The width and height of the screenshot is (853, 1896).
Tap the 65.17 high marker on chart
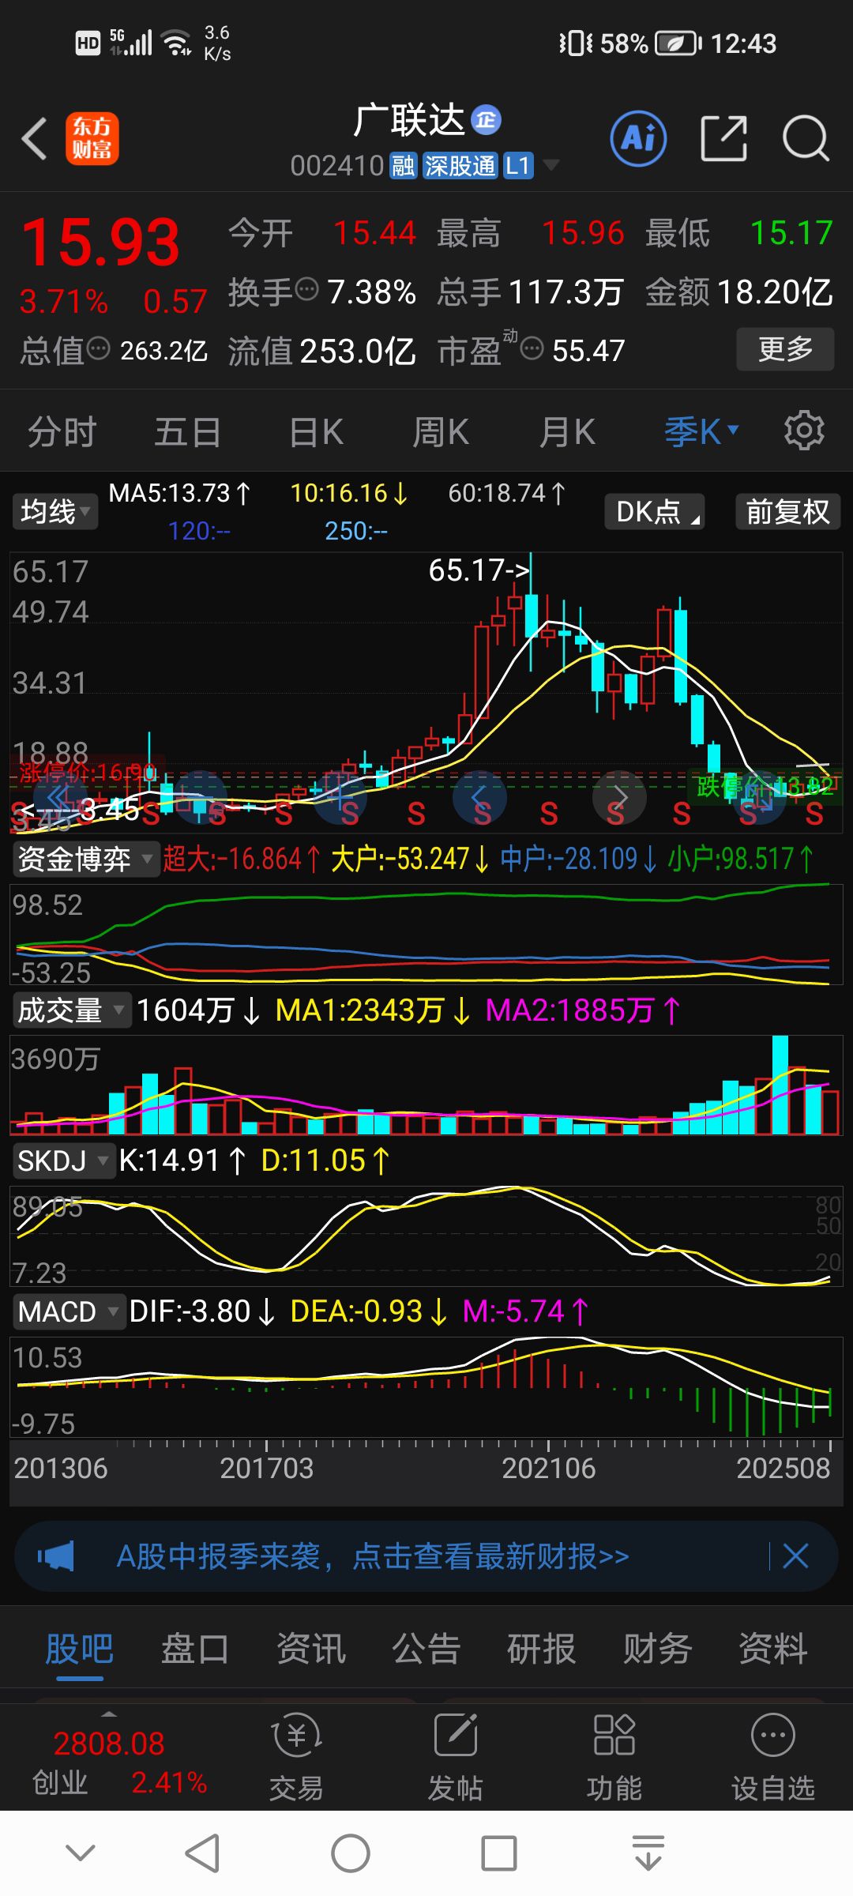click(x=479, y=570)
